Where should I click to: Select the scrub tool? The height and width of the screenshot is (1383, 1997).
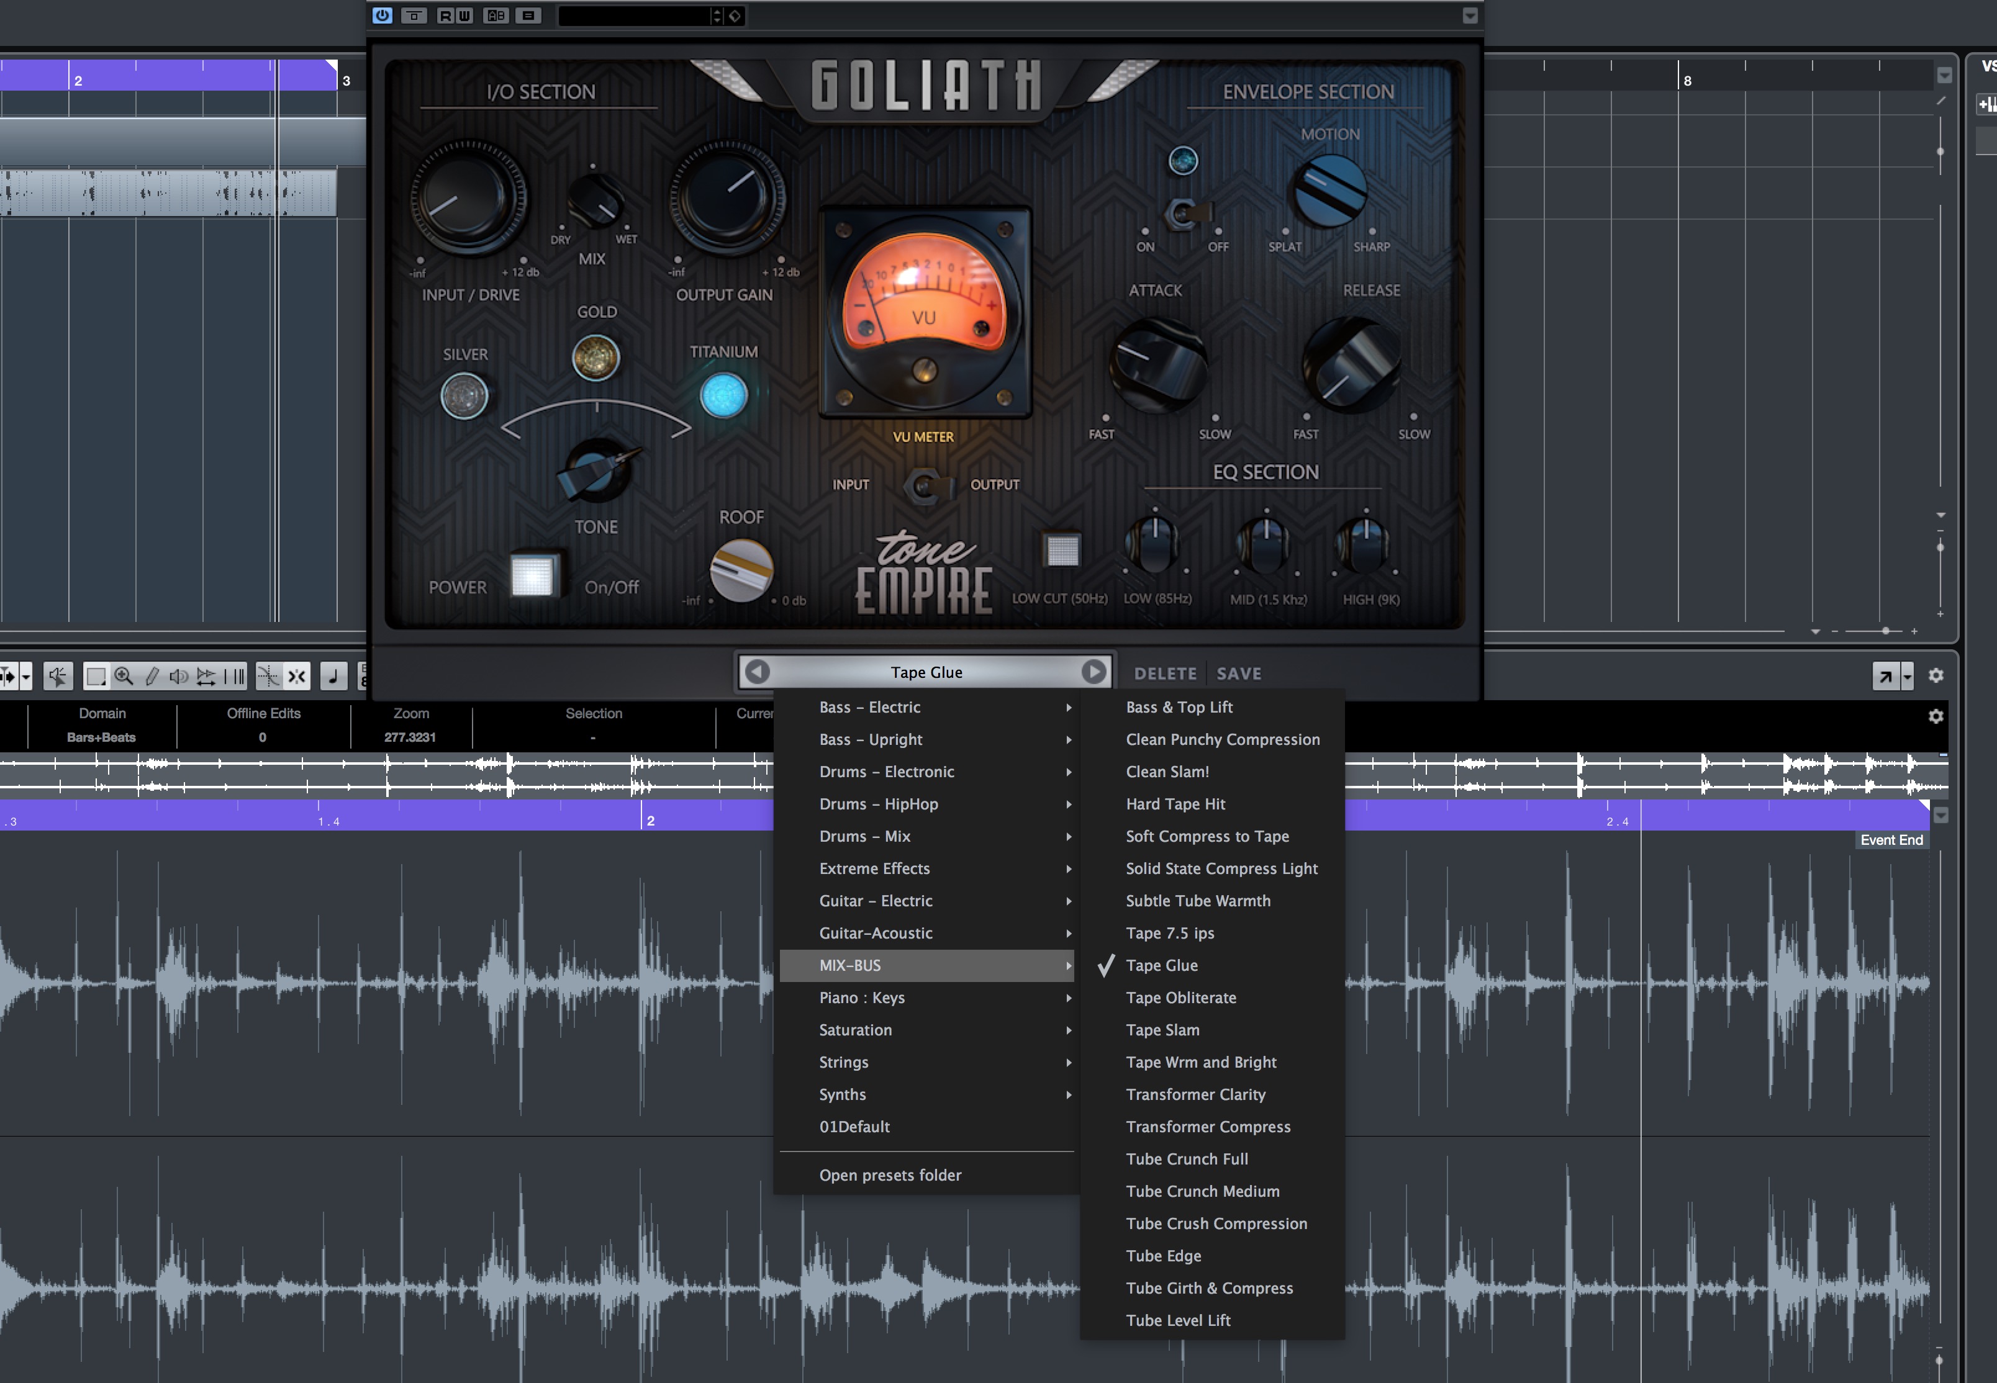click(206, 676)
